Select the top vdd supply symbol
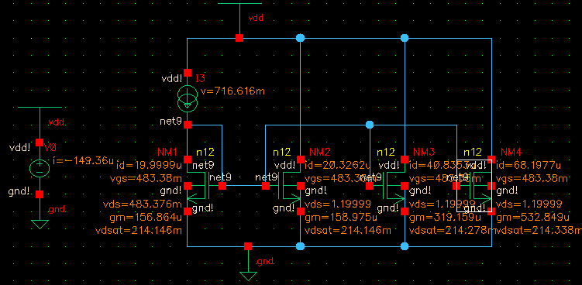The image size is (582, 285). tap(239, 4)
